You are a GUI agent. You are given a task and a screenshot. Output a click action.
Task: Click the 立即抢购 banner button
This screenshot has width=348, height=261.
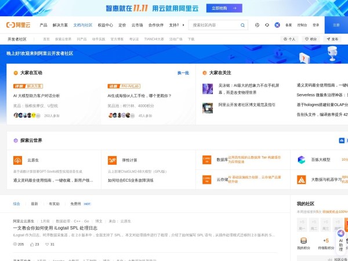pos(219,8)
